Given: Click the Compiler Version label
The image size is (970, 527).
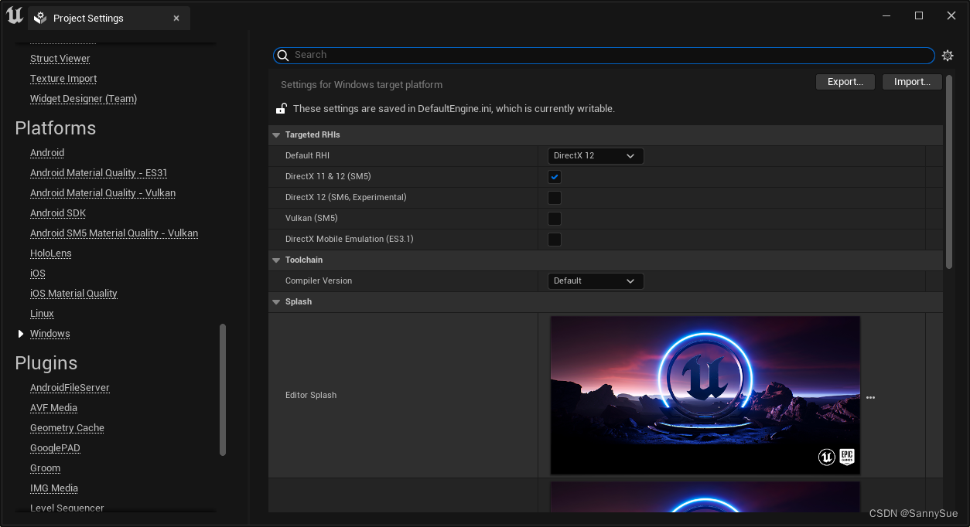Looking at the screenshot, I should tap(319, 281).
